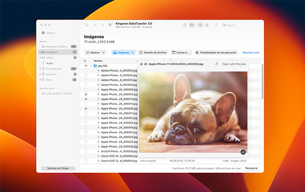
Task: Switch to file view icon
Action: (185, 25)
